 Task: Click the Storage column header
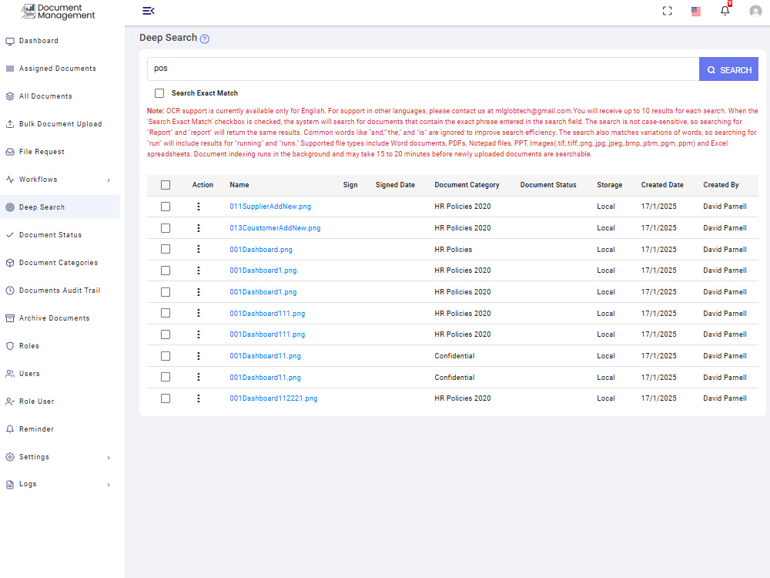coord(609,185)
